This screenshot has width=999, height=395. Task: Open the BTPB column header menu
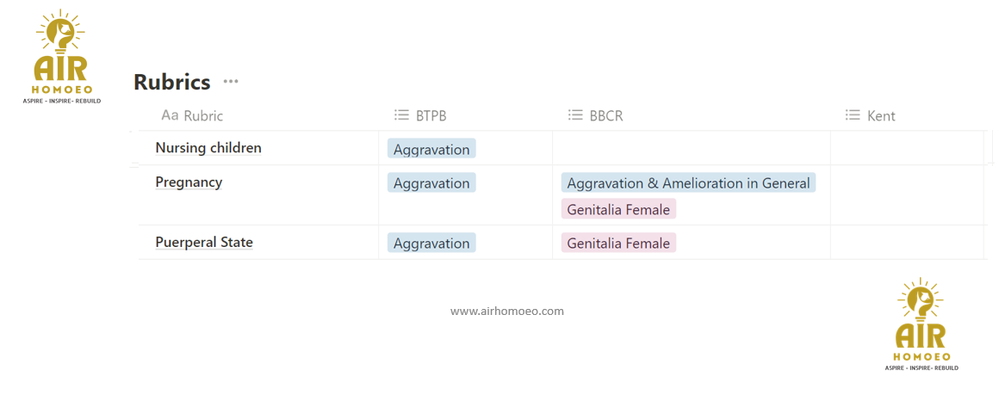point(431,115)
